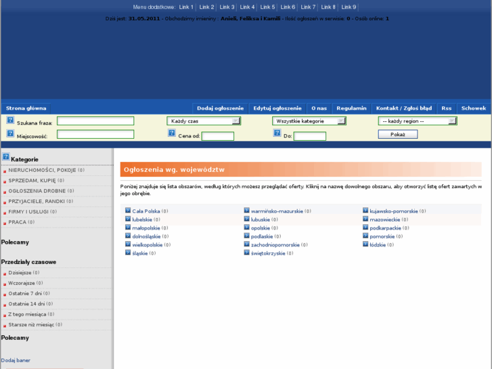Expand the Wszystkie kategorie dropdown
492x369 pixels.
point(309,121)
